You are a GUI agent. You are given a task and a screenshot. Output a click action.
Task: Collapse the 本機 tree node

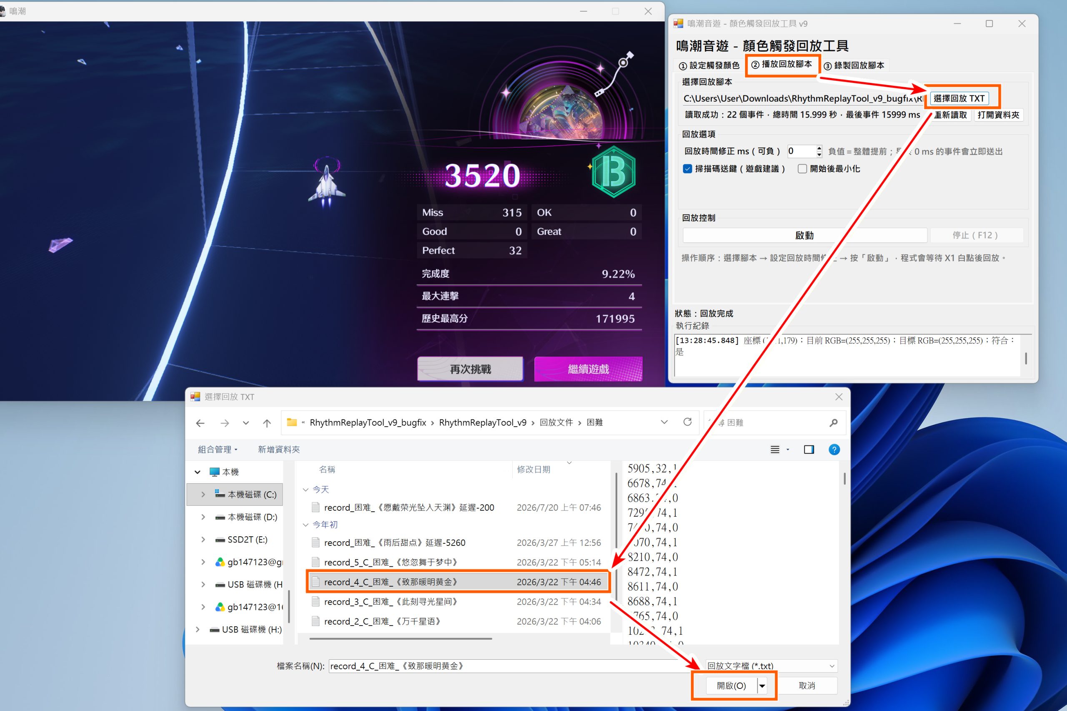[x=198, y=472]
